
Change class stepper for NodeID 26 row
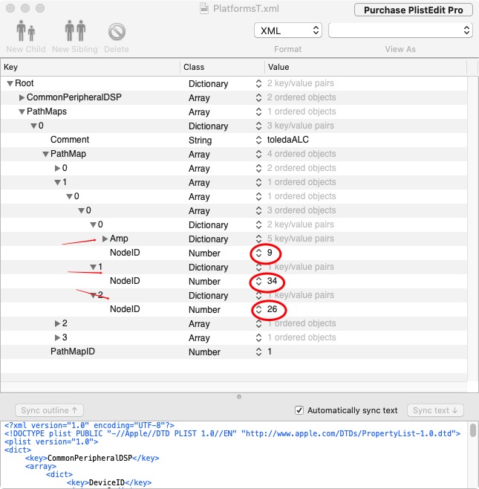(258, 310)
